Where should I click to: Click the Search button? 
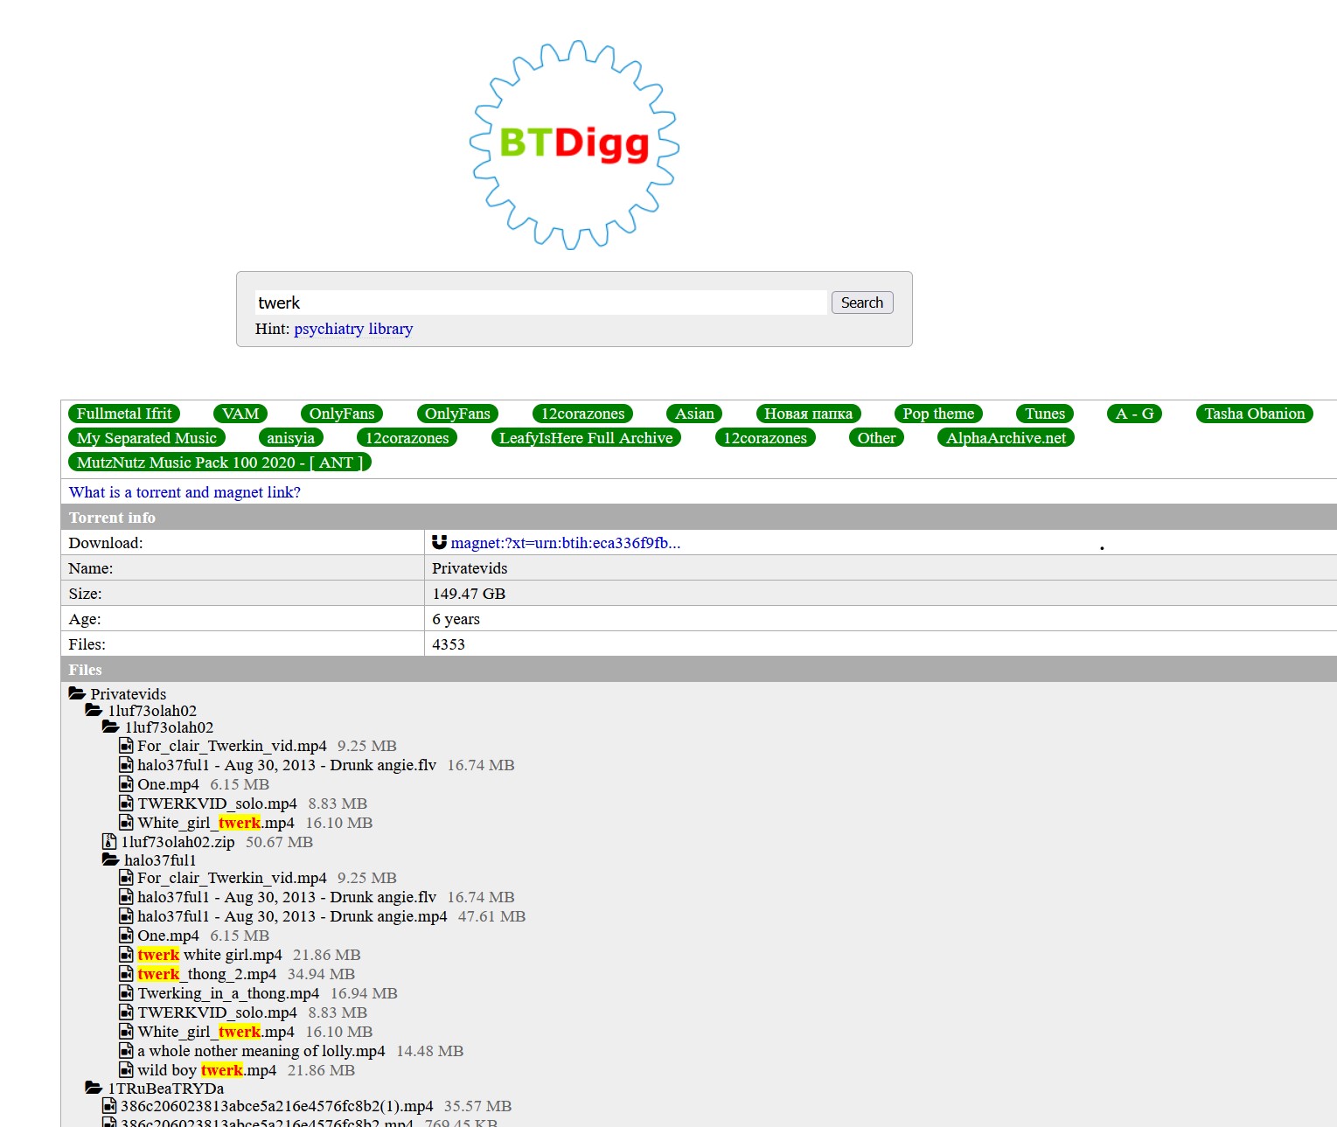(x=862, y=303)
